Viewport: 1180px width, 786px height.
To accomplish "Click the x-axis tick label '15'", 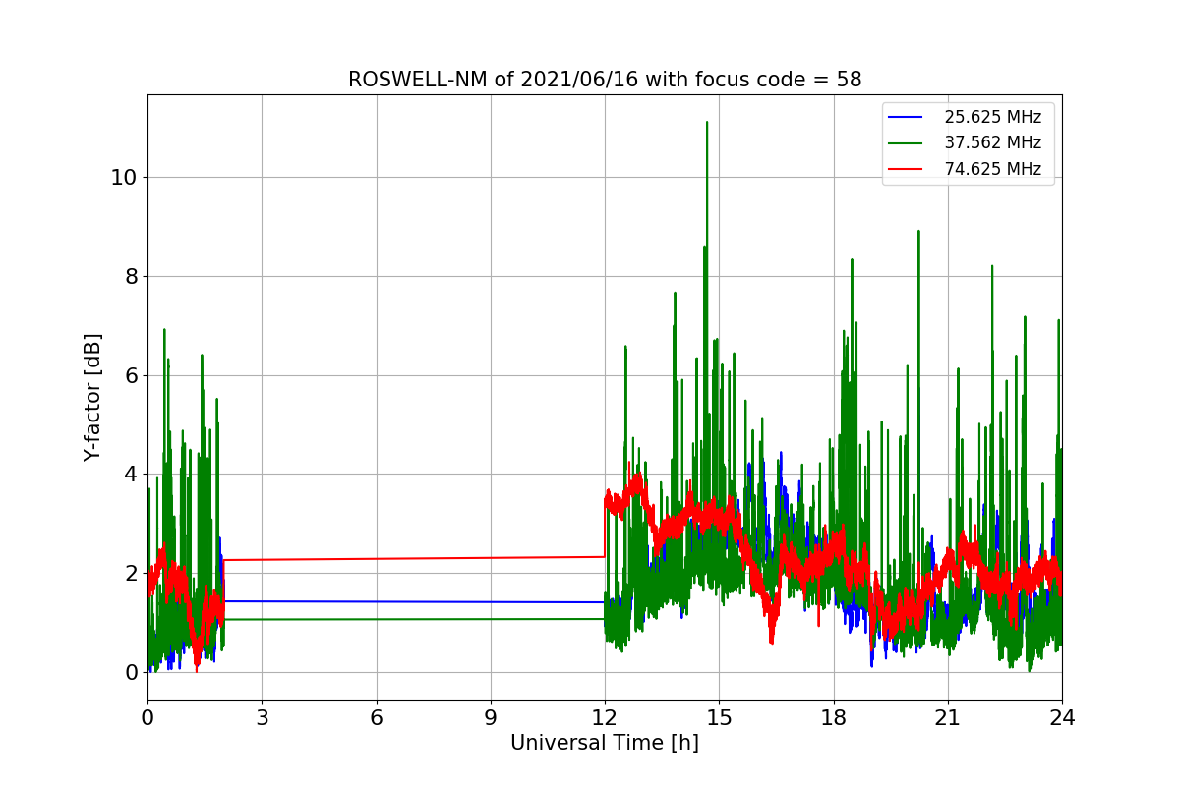I will pyautogui.click(x=719, y=718).
